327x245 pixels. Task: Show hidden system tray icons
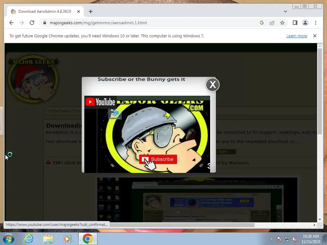pyautogui.click(x=271, y=239)
